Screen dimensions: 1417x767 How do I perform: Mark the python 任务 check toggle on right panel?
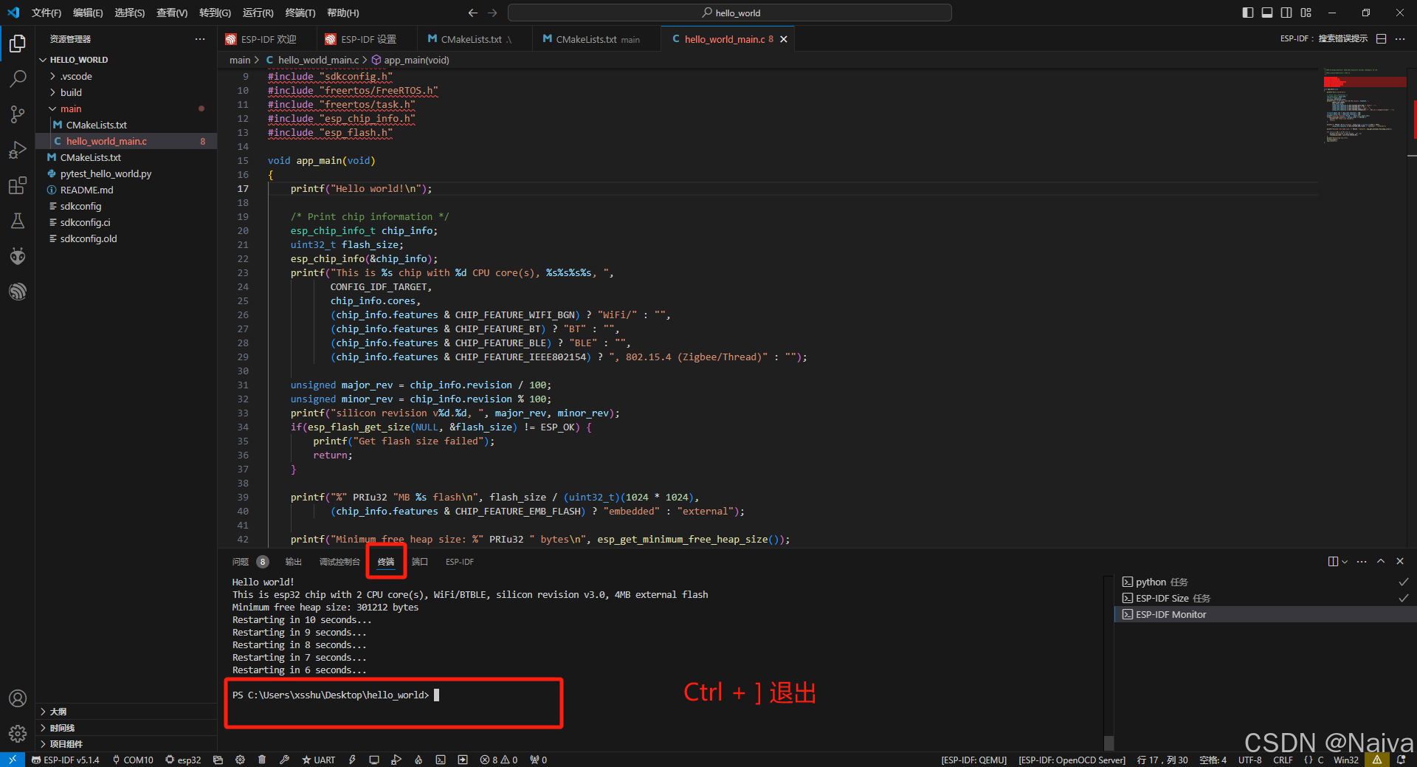click(x=1402, y=582)
